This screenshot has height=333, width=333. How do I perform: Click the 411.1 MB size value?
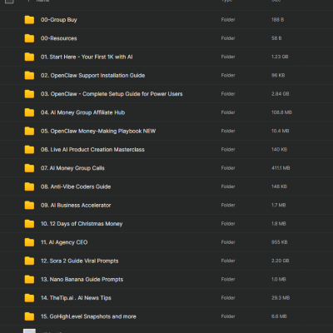click(x=281, y=168)
